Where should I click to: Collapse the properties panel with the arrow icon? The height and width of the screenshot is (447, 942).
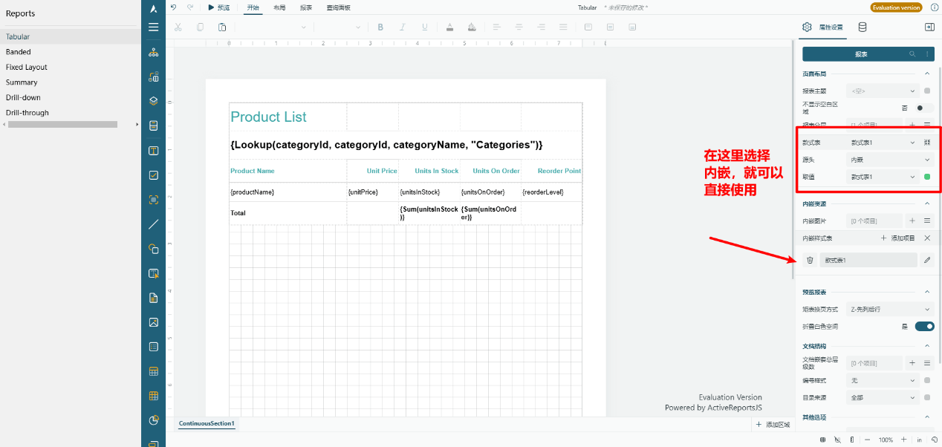929,27
